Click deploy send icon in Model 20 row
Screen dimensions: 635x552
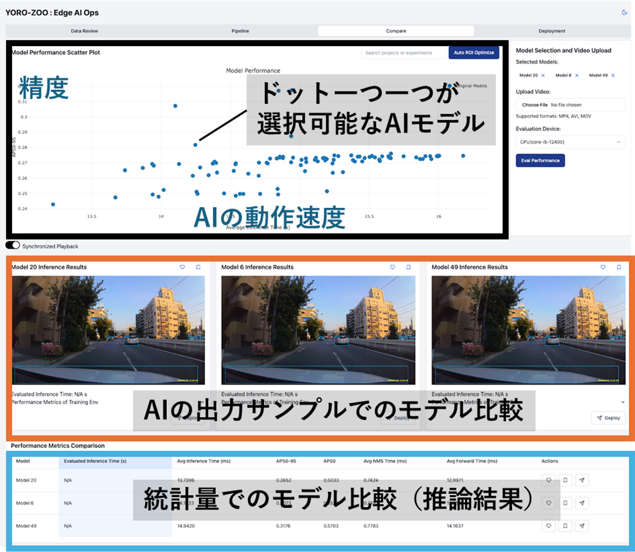[582, 480]
